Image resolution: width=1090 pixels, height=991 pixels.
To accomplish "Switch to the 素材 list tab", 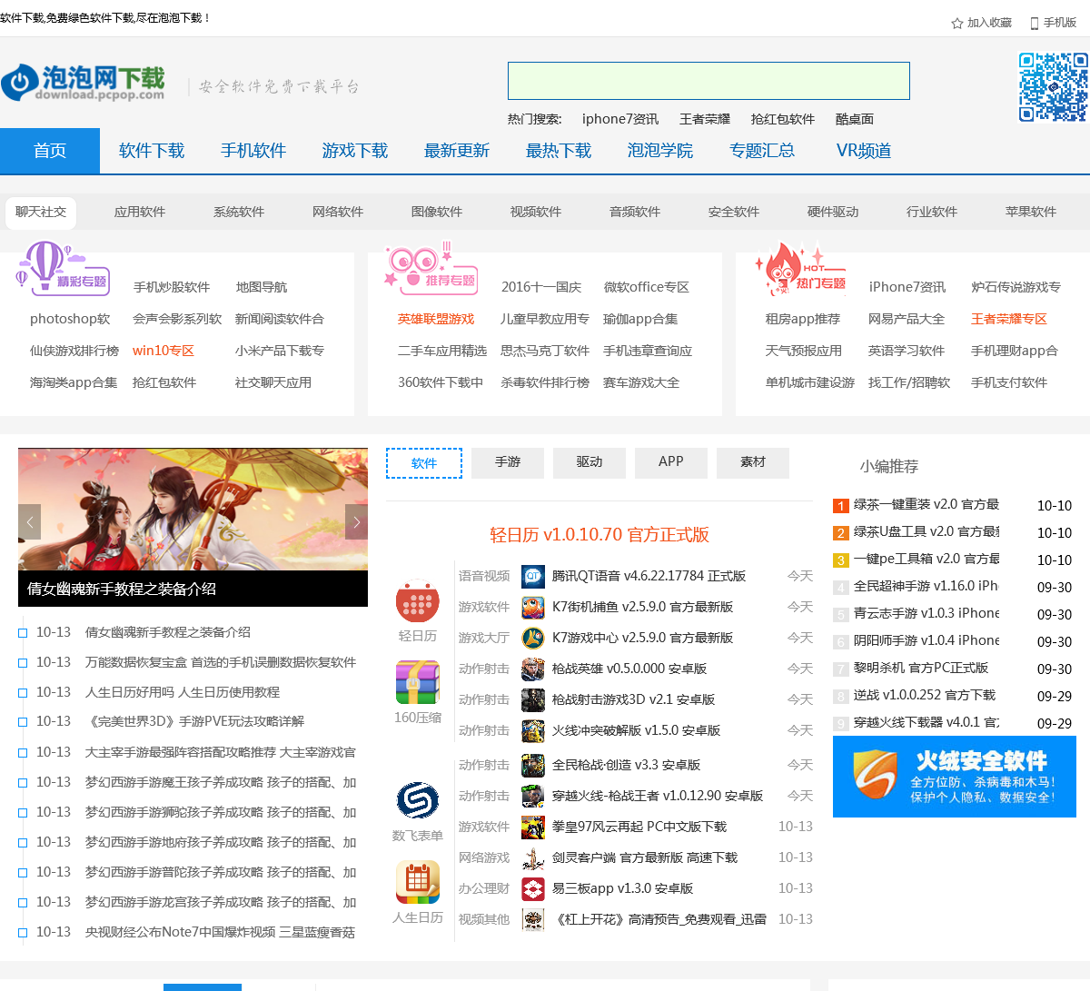I will click(753, 462).
